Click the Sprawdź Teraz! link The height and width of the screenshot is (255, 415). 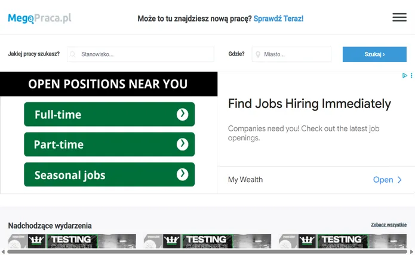click(x=278, y=19)
